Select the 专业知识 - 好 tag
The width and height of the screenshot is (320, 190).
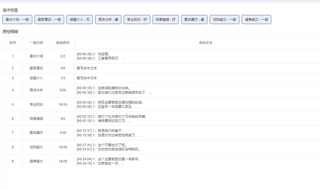(x=137, y=20)
